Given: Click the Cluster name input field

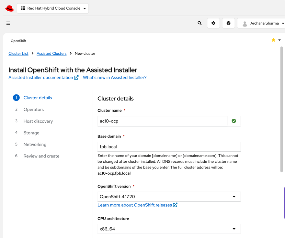Looking at the screenshot, I should [x=163, y=121].
